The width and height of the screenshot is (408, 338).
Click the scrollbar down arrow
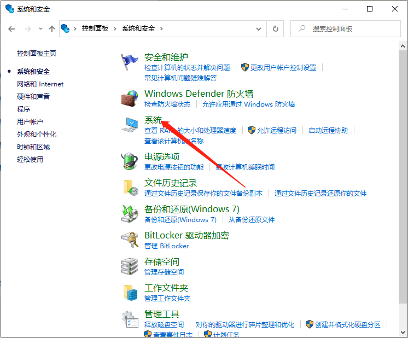coord(403,332)
